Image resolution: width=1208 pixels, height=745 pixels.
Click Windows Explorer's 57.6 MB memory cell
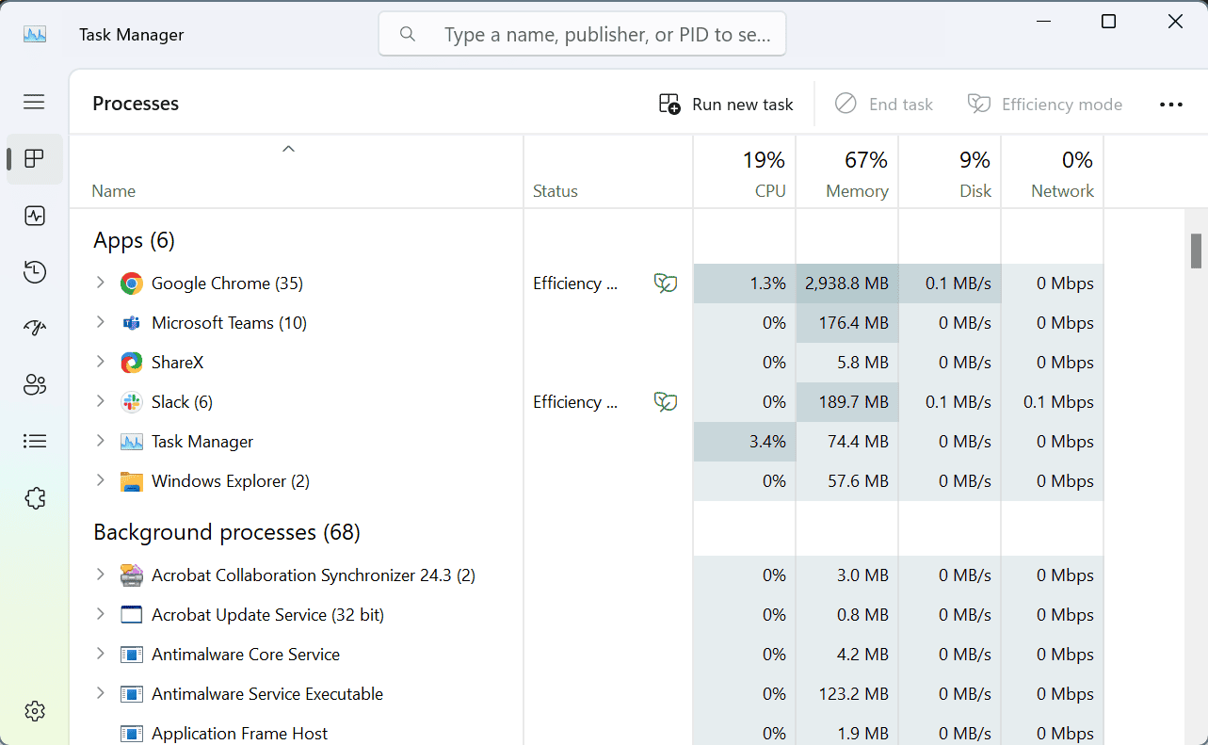(847, 481)
